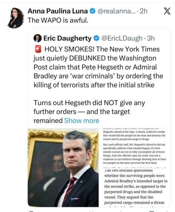Click the X logo in the corner

167,11
